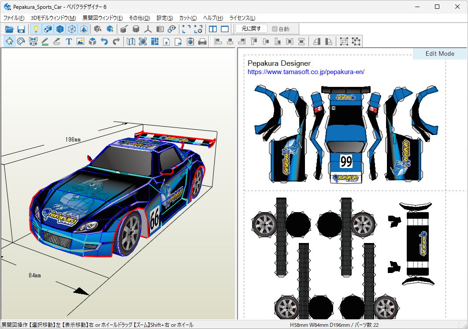The width and height of the screenshot is (468, 329).
Task: Open the tamasoft.co.jp pepakura link
Action: point(306,72)
